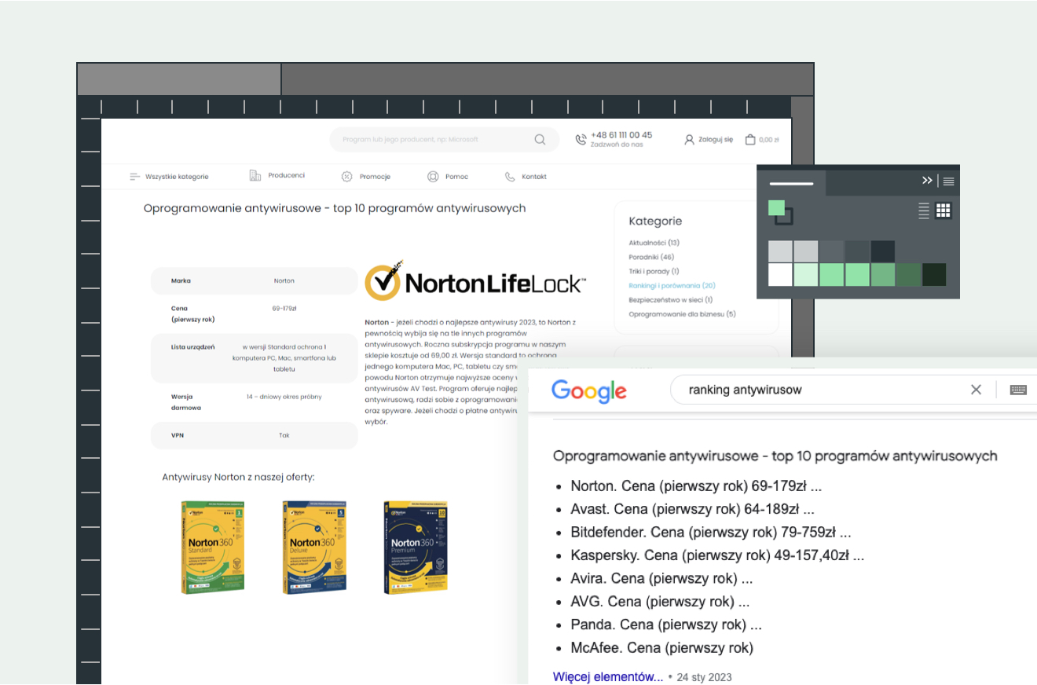Click the VPN Tak table row
The height and width of the screenshot is (685, 1037).
(x=254, y=435)
